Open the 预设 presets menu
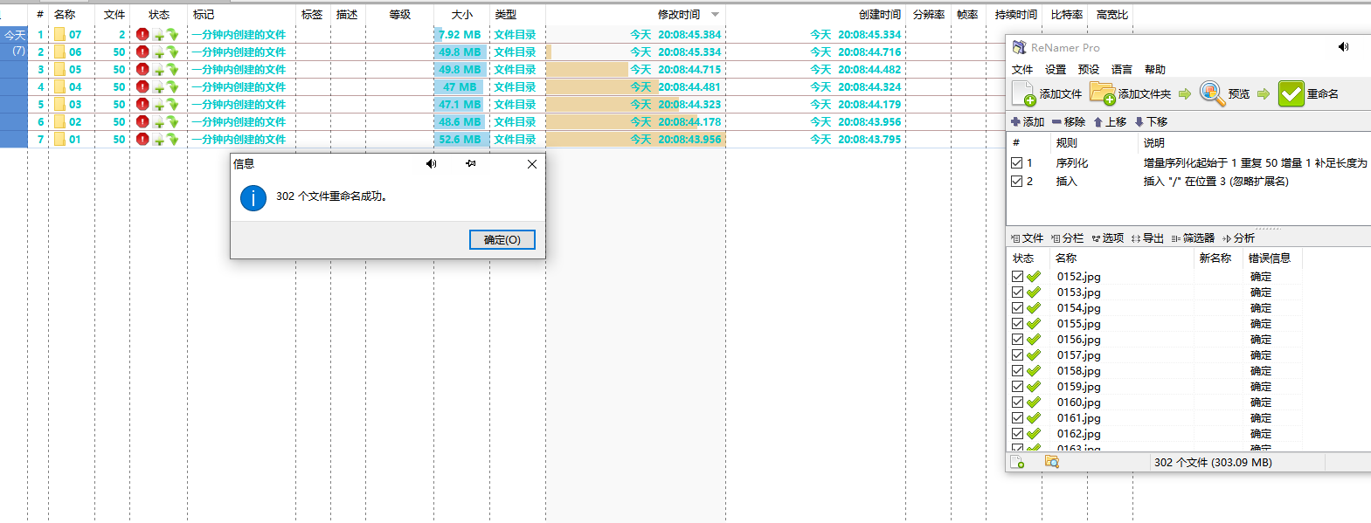Viewport: 1371px width, 523px height. (x=1088, y=70)
